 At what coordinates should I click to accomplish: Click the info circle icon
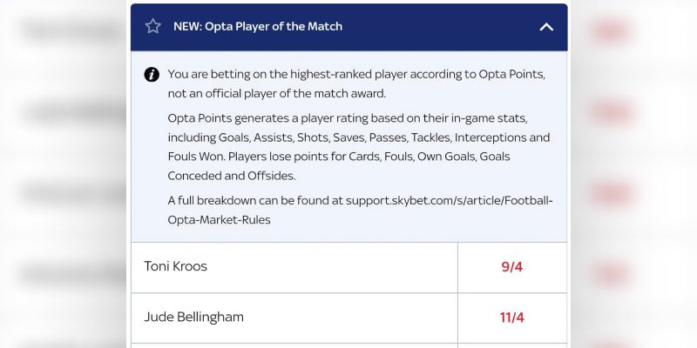[x=152, y=75]
